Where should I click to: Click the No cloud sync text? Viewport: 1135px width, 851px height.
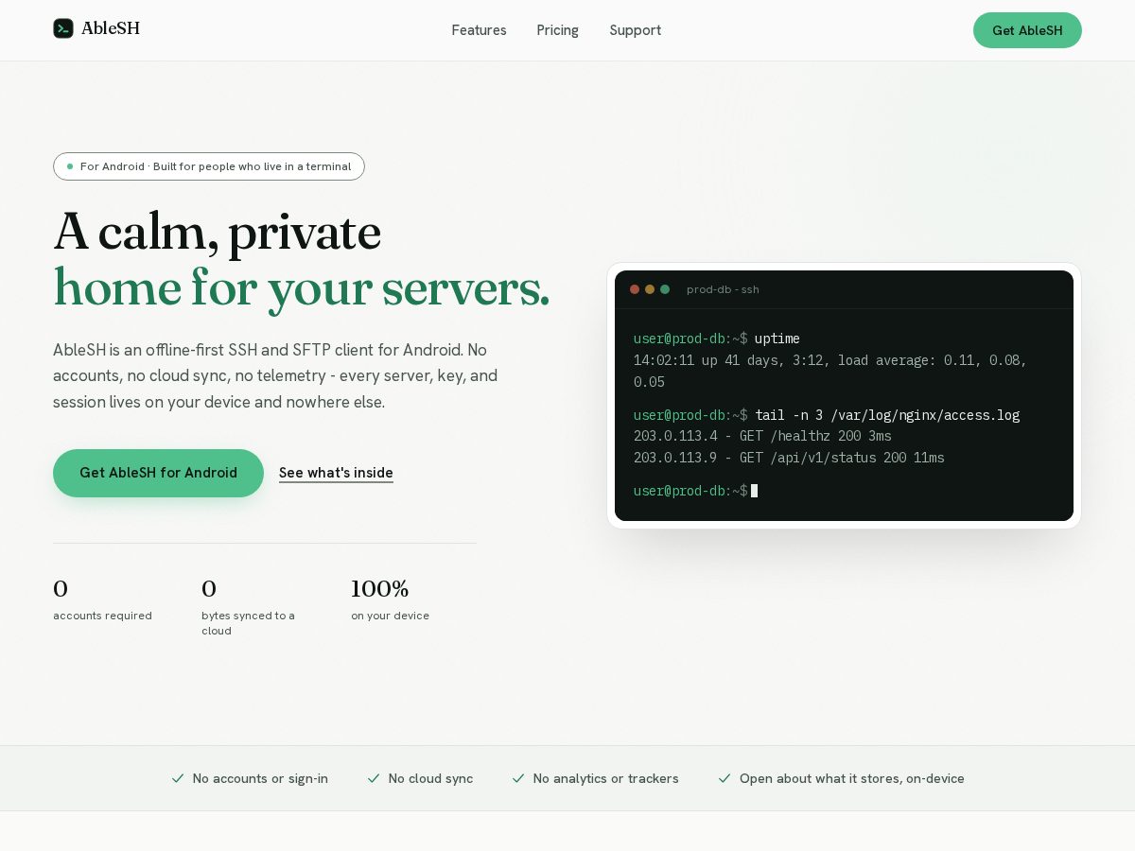tap(430, 778)
